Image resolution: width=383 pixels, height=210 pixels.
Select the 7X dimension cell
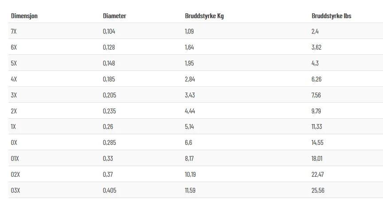point(14,31)
